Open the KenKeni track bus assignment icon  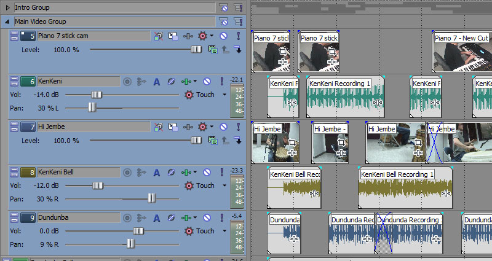coord(141,82)
